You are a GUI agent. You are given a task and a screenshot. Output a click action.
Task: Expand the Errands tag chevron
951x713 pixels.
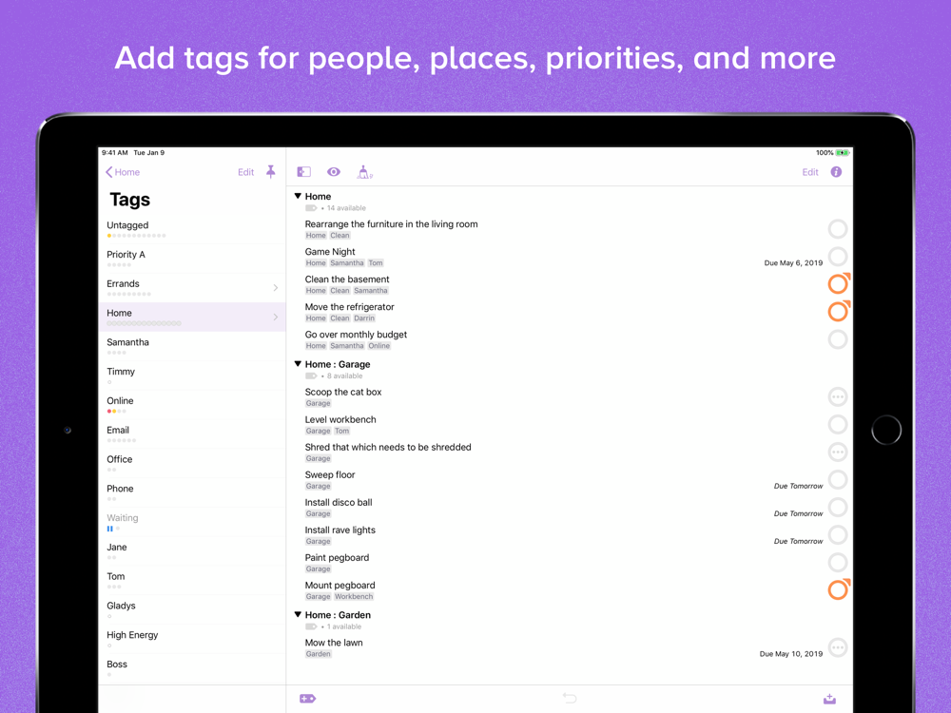(276, 287)
